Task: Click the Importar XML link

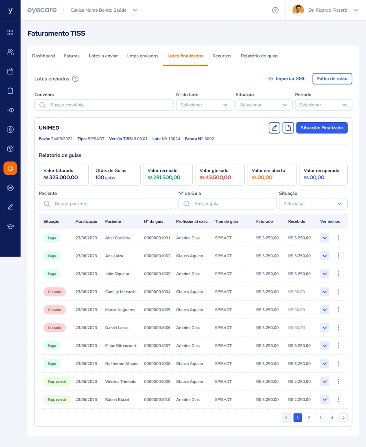Action: (287, 79)
